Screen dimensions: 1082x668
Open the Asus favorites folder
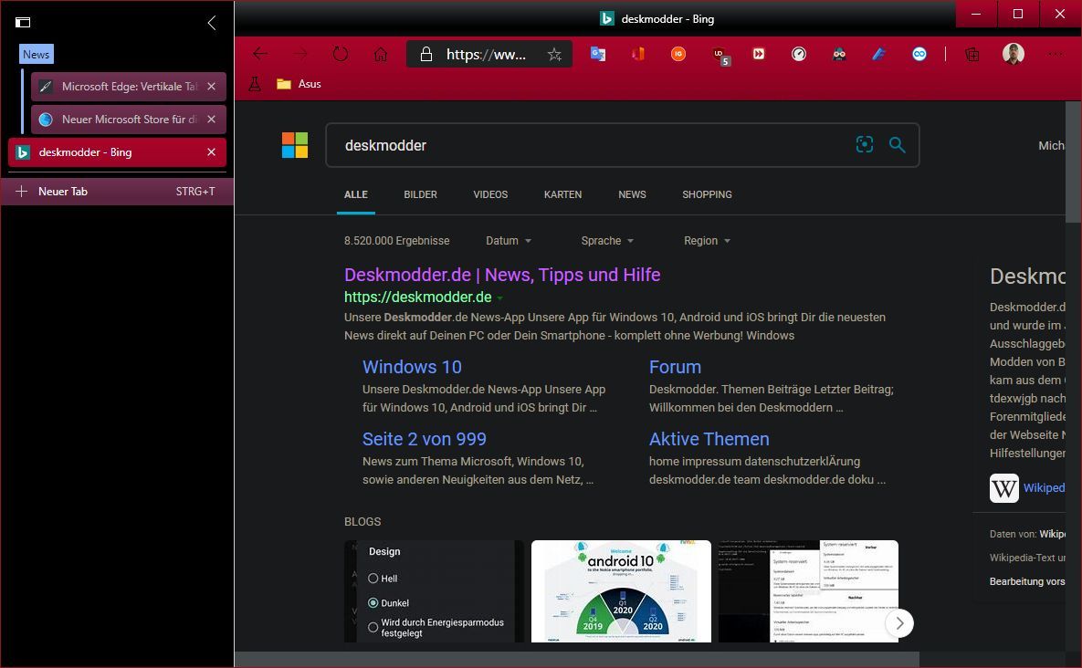299,84
